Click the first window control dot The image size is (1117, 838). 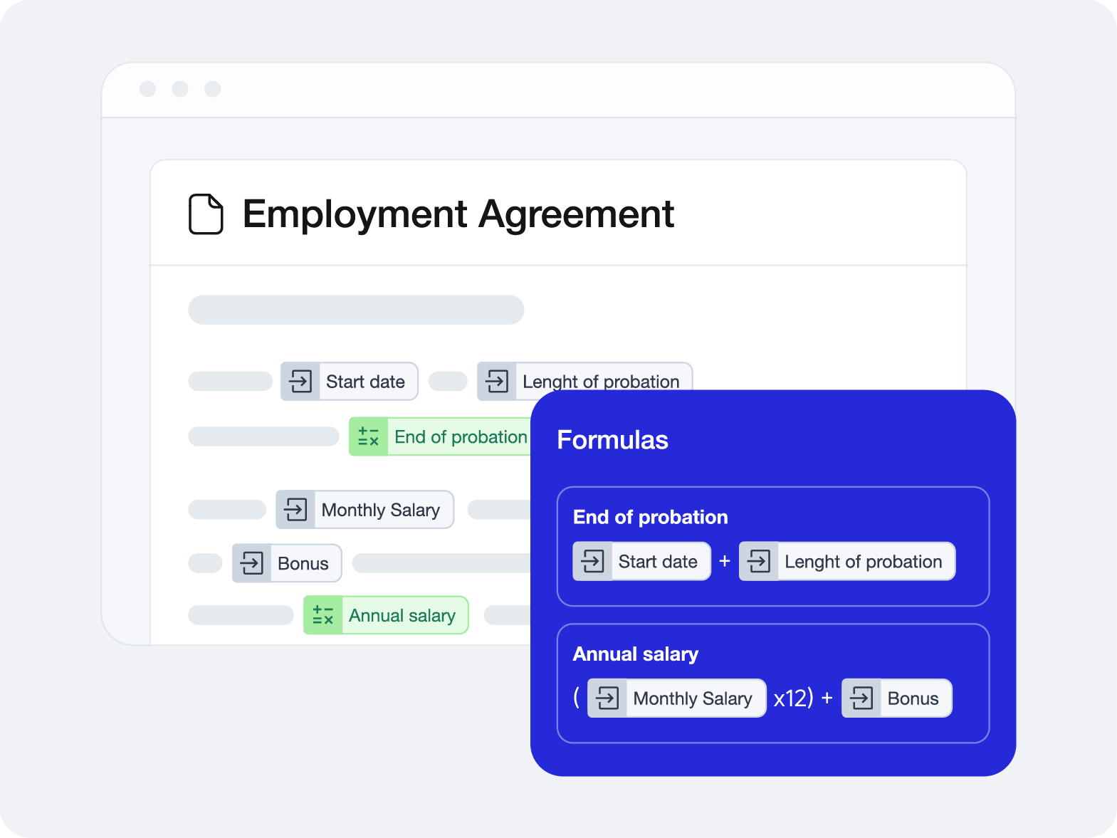click(148, 89)
